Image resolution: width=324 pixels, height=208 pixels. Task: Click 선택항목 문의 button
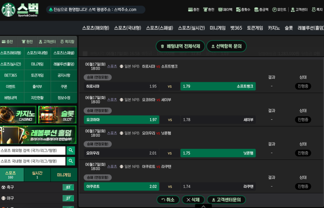coord(226,46)
